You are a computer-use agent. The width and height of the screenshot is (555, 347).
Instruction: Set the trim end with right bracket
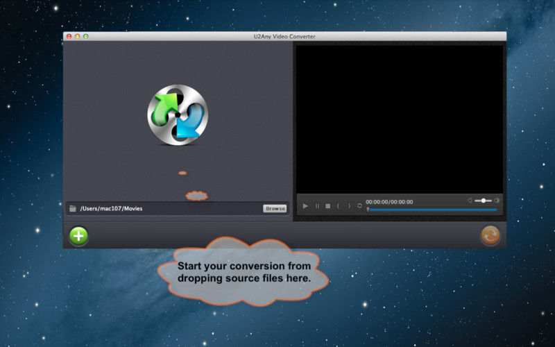(350, 205)
